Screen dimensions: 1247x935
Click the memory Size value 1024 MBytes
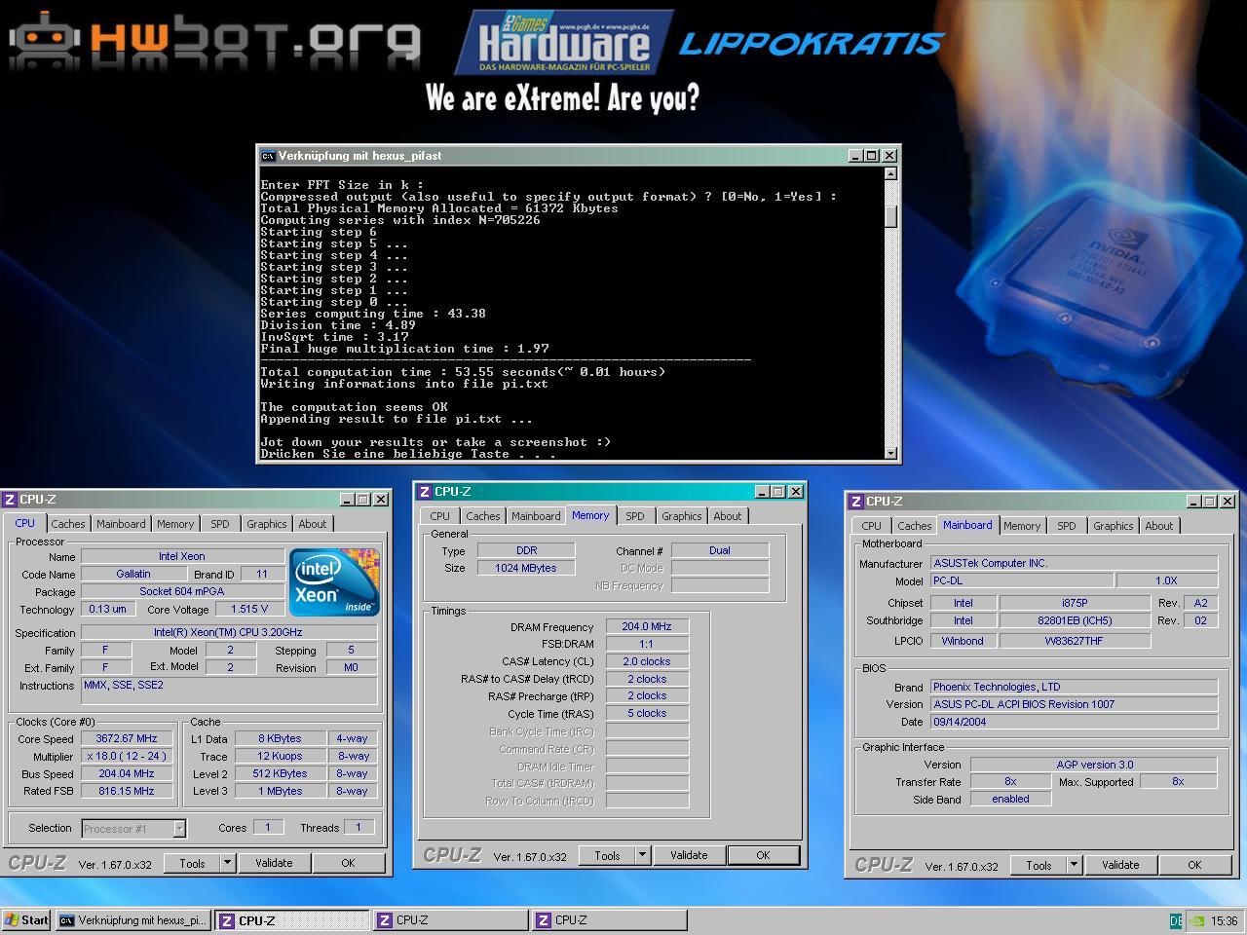[x=526, y=568]
